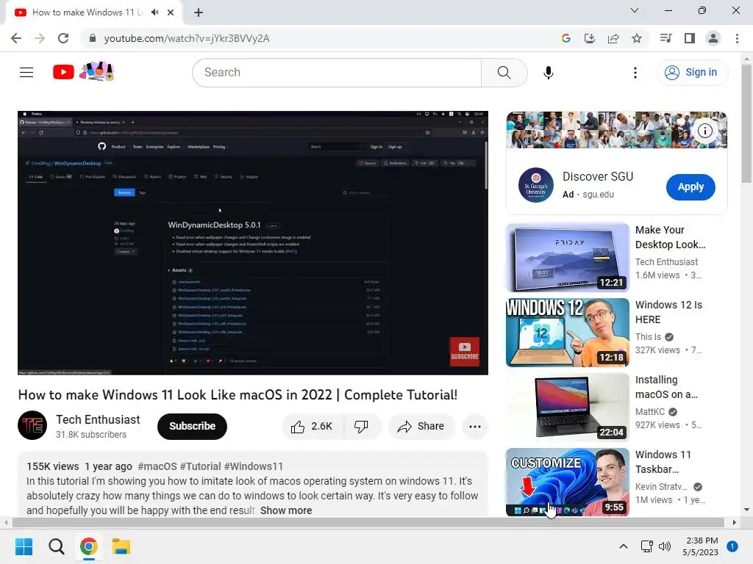Click 'Windows 11 Taskbar...' video title
Screen dimensions: 753x564
pyautogui.click(x=663, y=462)
